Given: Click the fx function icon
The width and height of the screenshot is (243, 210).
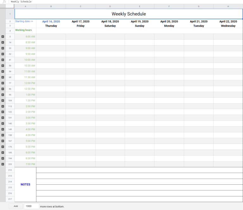Looking at the screenshot, I should [4, 2].
